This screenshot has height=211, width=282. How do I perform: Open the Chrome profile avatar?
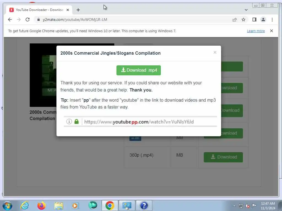pyautogui.click(x=263, y=20)
